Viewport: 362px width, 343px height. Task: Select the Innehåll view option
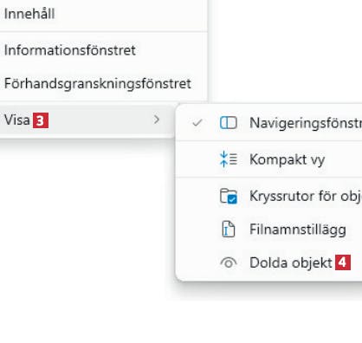29,14
